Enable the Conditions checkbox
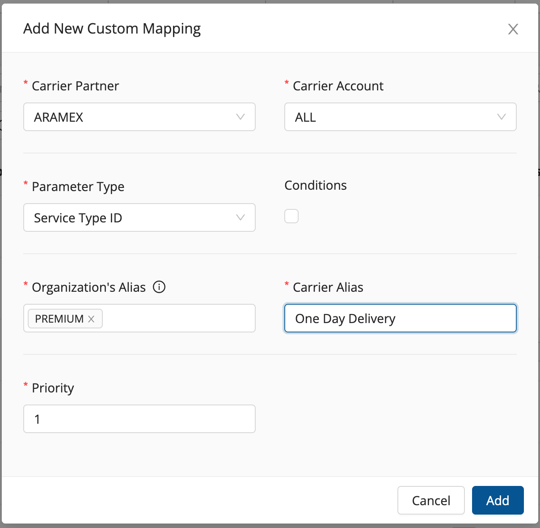The width and height of the screenshot is (540, 528). [x=291, y=216]
